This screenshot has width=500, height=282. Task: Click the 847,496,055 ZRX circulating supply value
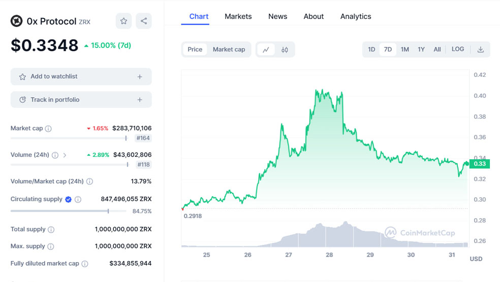coord(127,199)
